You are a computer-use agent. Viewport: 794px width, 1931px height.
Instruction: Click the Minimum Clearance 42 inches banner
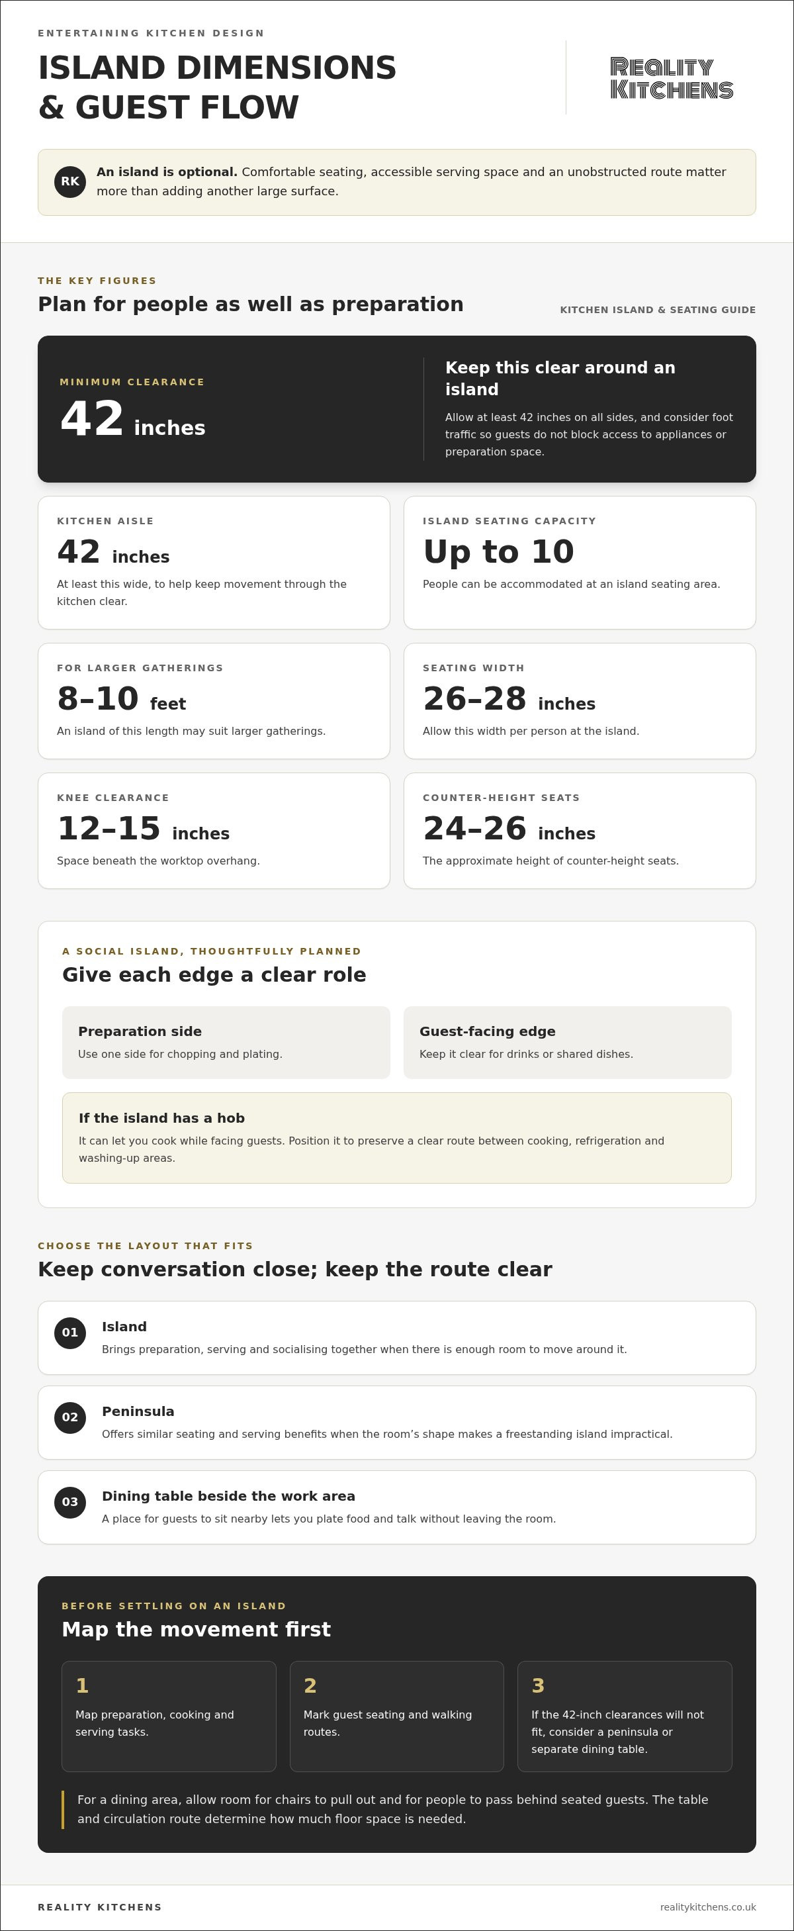click(x=397, y=409)
